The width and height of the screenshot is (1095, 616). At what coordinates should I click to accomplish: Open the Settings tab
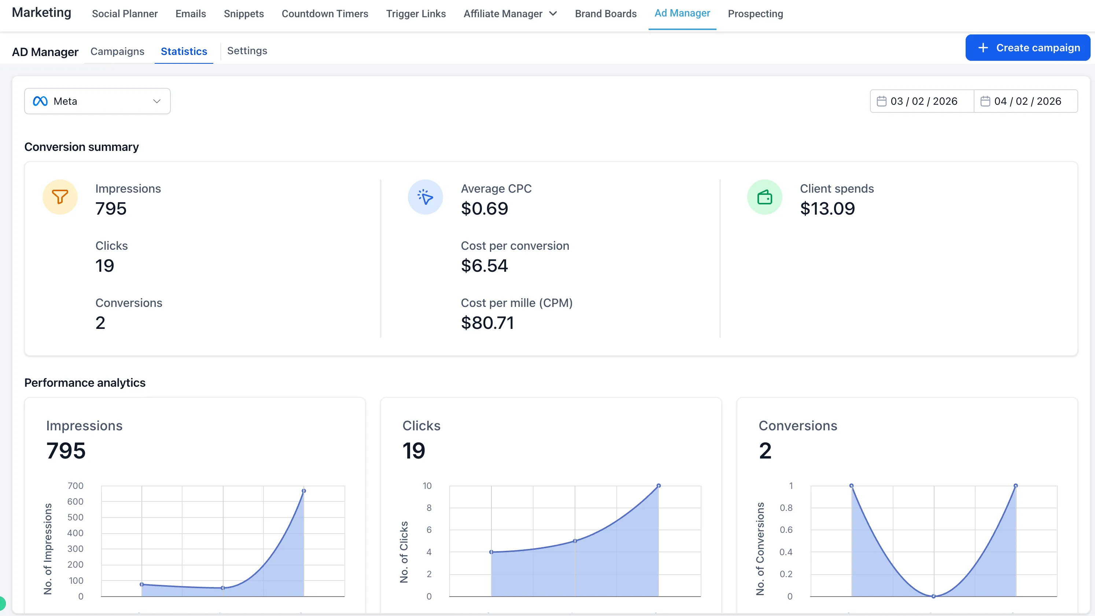click(x=247, y=51)
